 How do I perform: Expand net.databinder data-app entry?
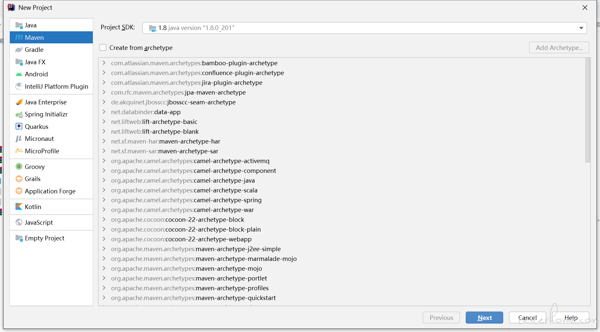104,112
